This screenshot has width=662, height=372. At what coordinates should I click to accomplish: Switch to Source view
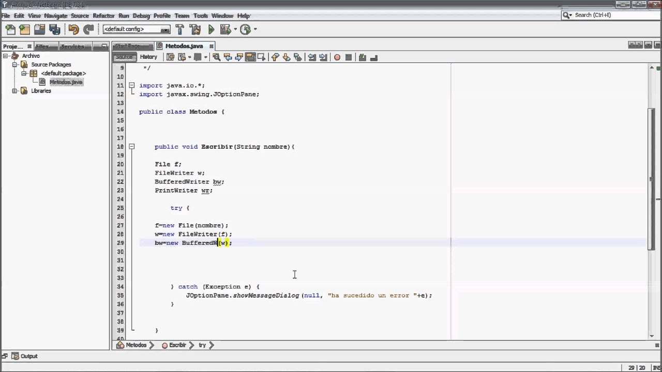point(124,57)
